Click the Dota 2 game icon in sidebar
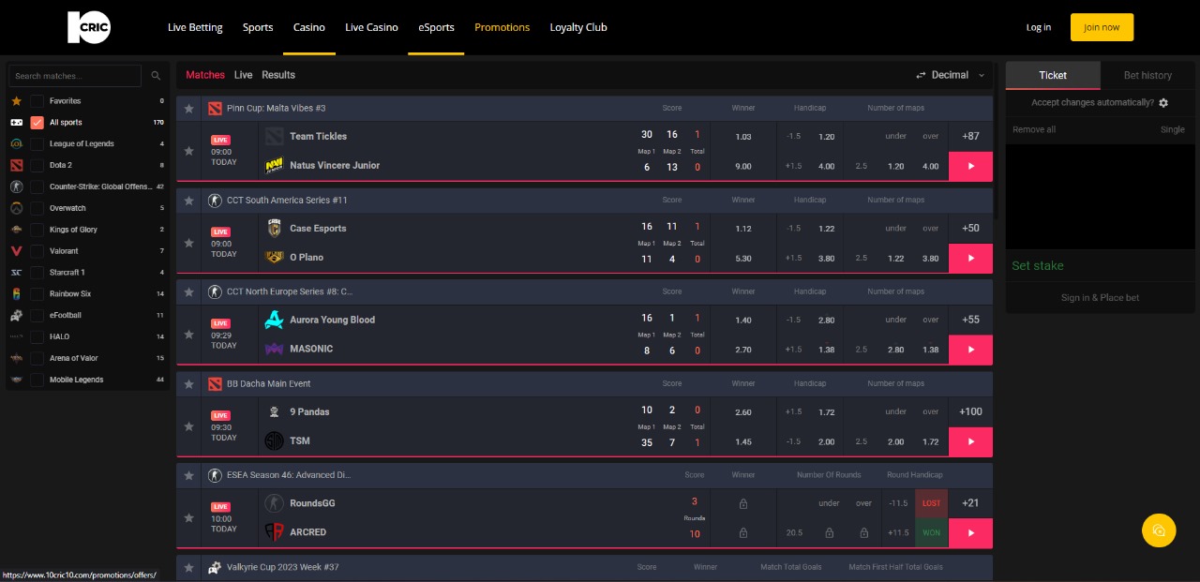The image size is (1200, 582). pos(16,165)
